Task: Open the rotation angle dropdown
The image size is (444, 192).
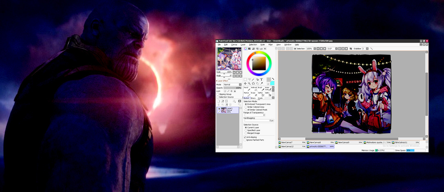Action: (x=336, y=49)
